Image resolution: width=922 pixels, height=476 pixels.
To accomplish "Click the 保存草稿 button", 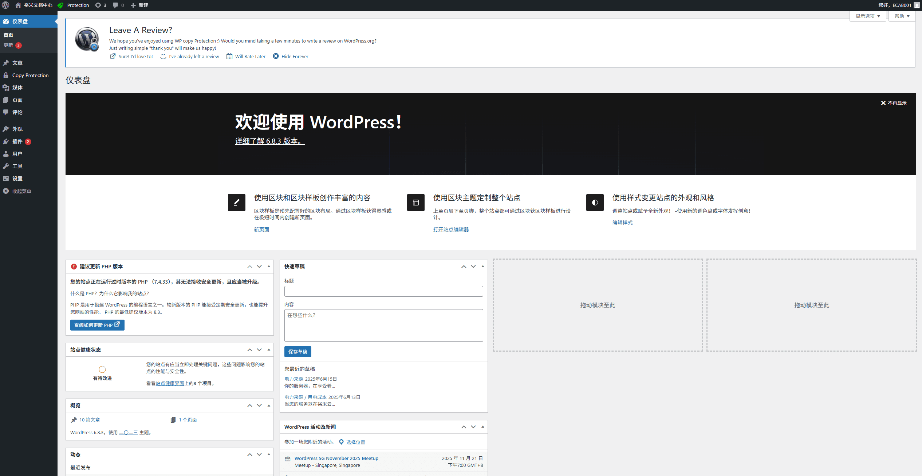I will coord(298,352).
